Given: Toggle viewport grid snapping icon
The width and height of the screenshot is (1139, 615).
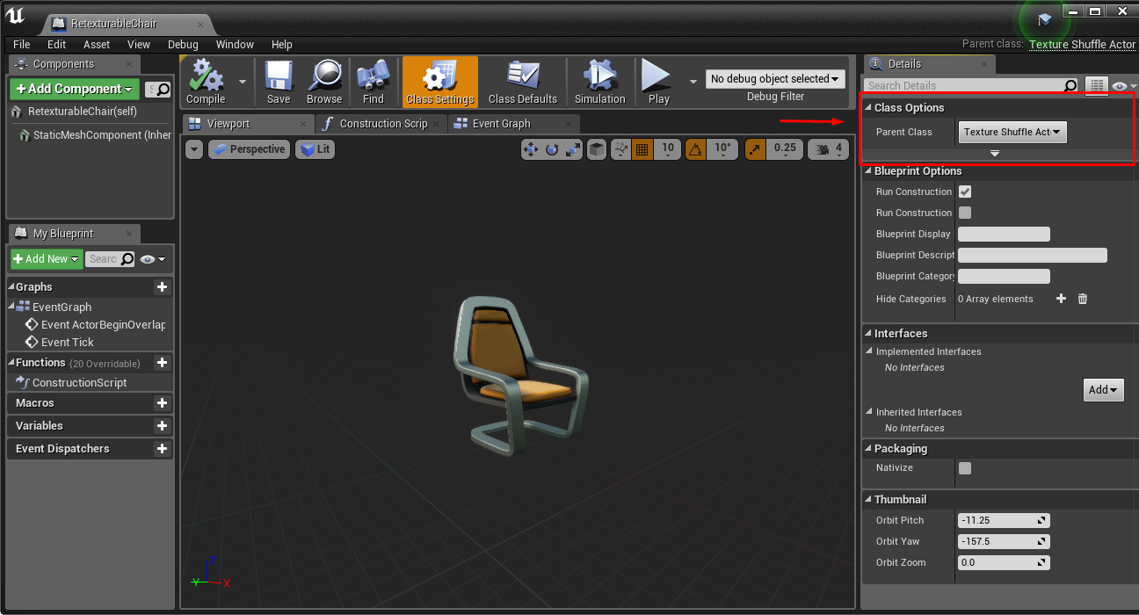Looking at the screenshot, I should [642, 149].
